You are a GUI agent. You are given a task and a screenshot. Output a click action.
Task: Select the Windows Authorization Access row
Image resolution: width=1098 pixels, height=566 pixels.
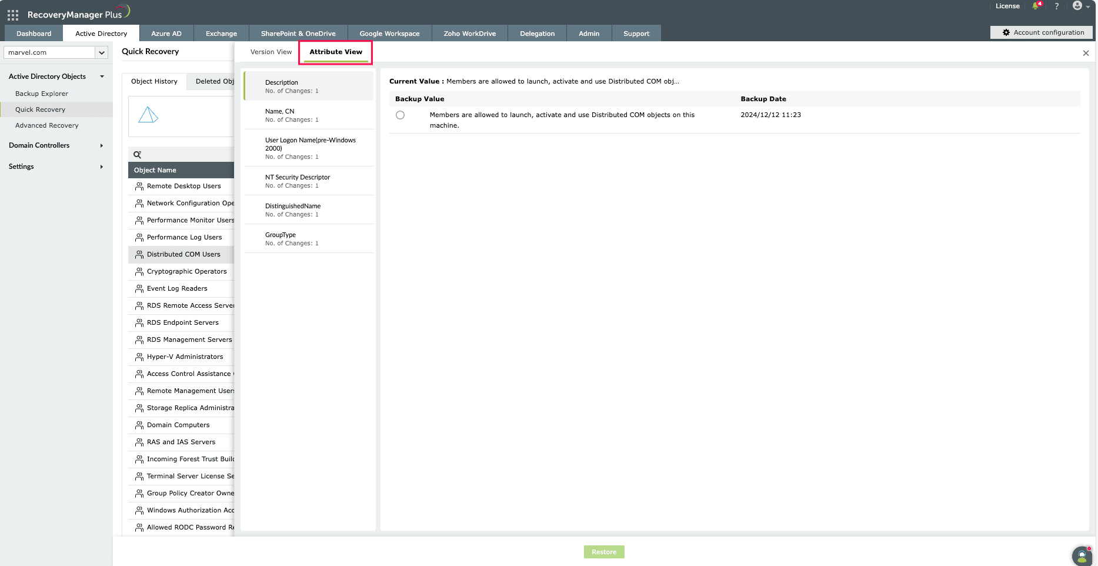click(x=181, y=511)
